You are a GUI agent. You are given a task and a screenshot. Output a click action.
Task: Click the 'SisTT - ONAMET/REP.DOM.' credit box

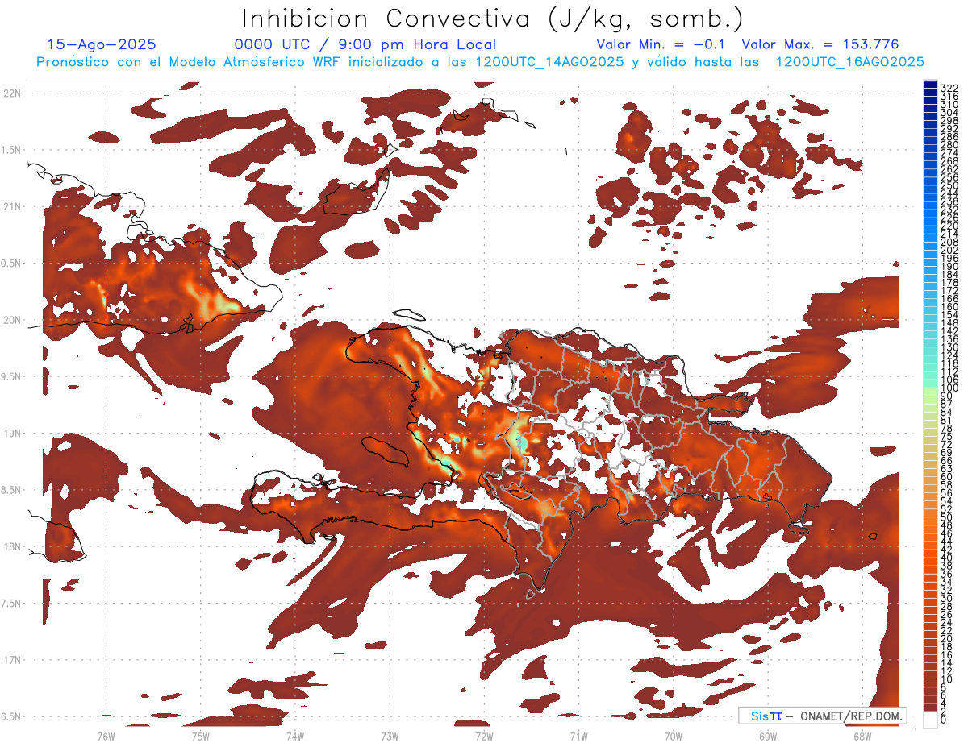[x=823, y=716]
